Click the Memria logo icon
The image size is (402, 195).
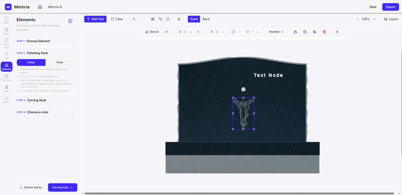point(8,7)
